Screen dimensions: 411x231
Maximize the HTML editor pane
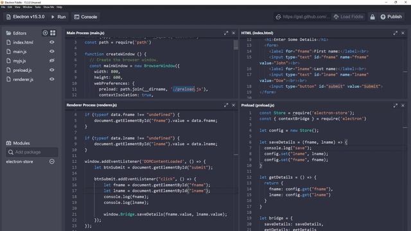396,33
